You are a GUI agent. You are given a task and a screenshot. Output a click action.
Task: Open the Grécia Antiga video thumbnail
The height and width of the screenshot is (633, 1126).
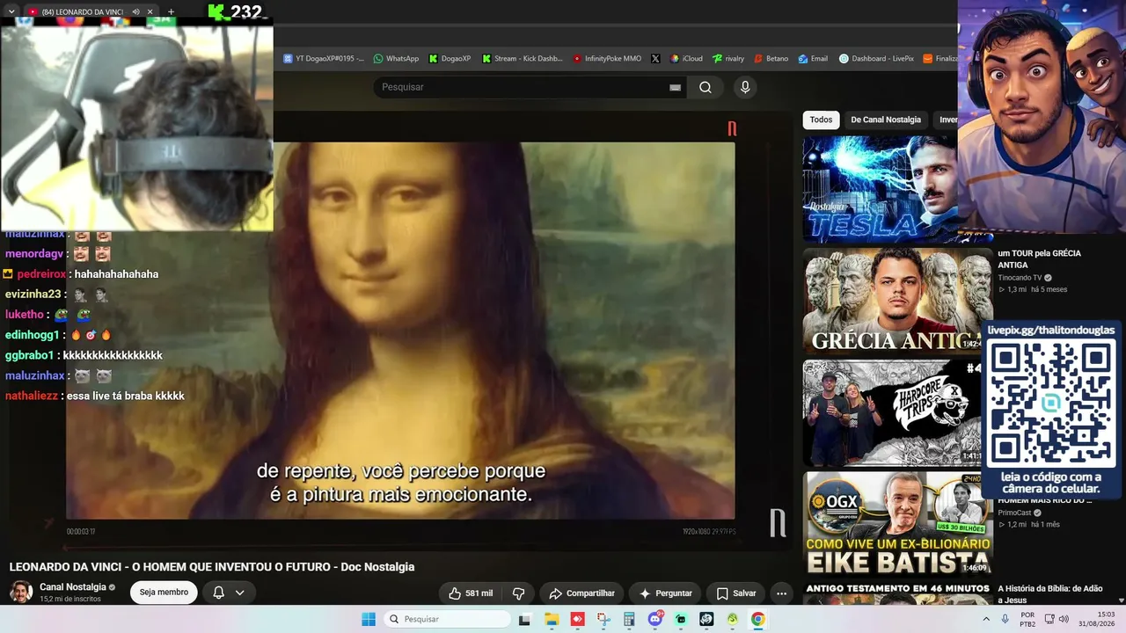point(898,301)
